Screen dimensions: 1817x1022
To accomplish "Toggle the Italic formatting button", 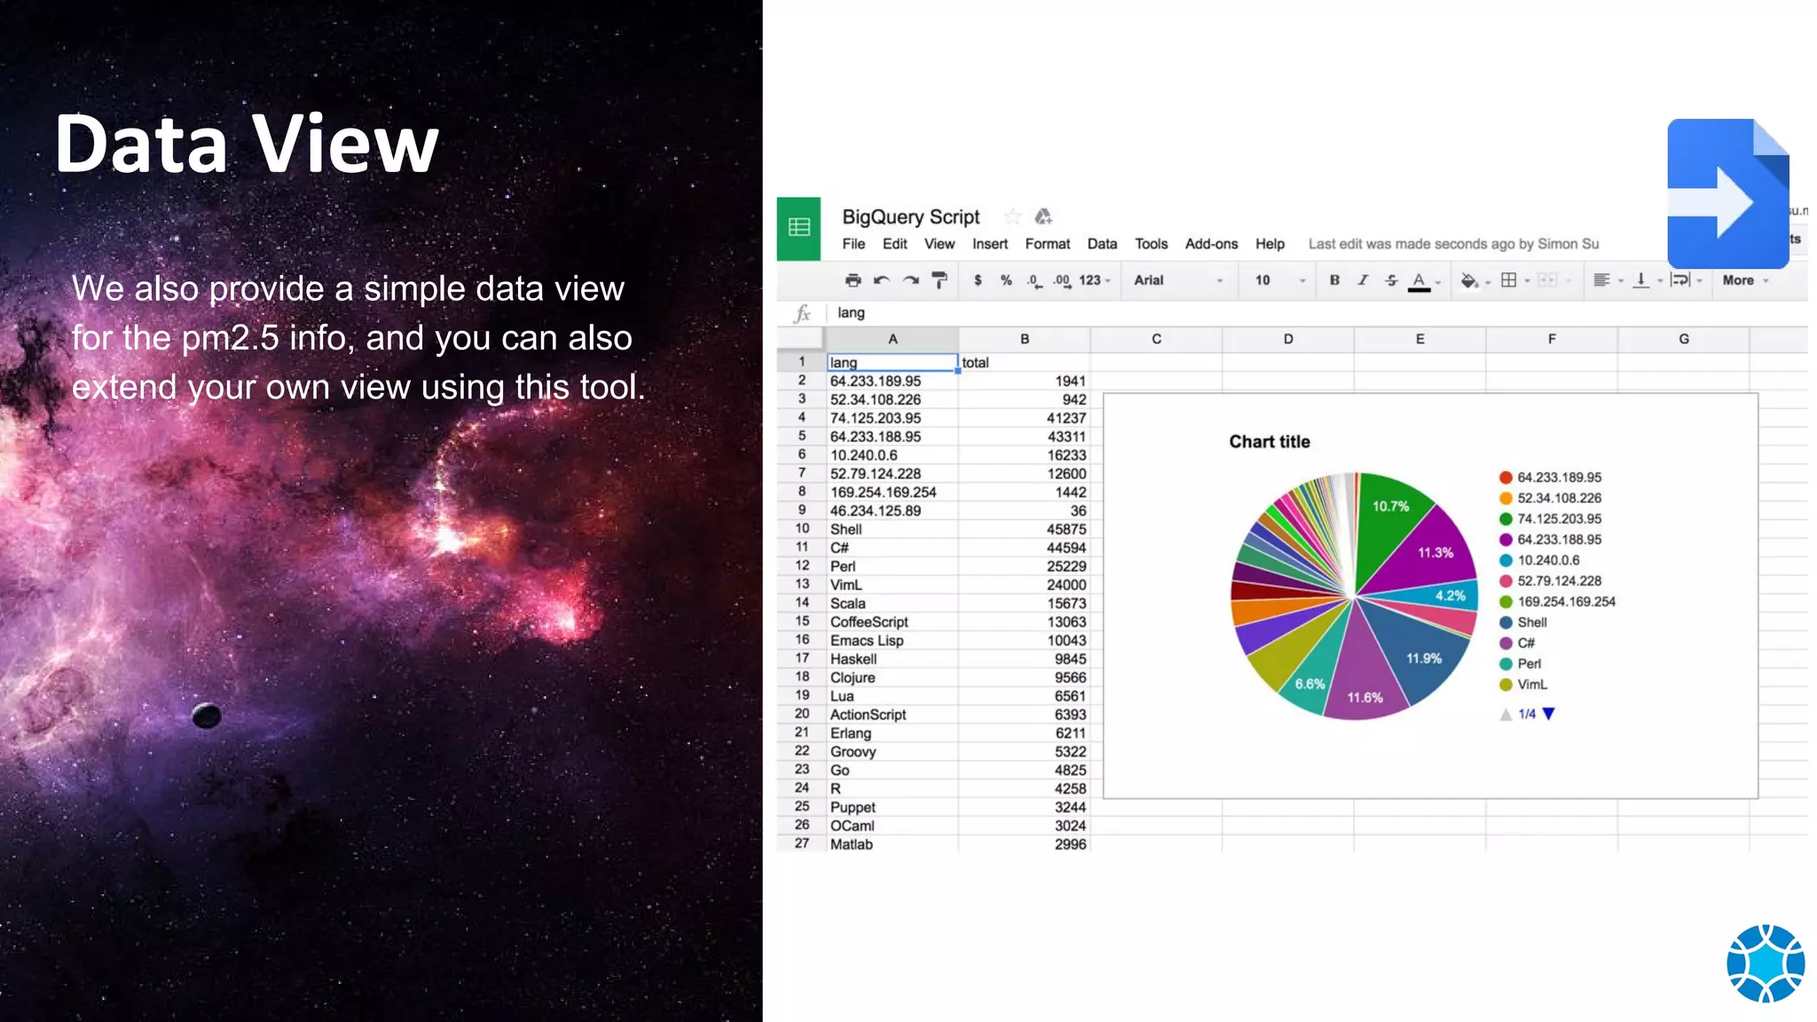I will tap(1363, 280).
